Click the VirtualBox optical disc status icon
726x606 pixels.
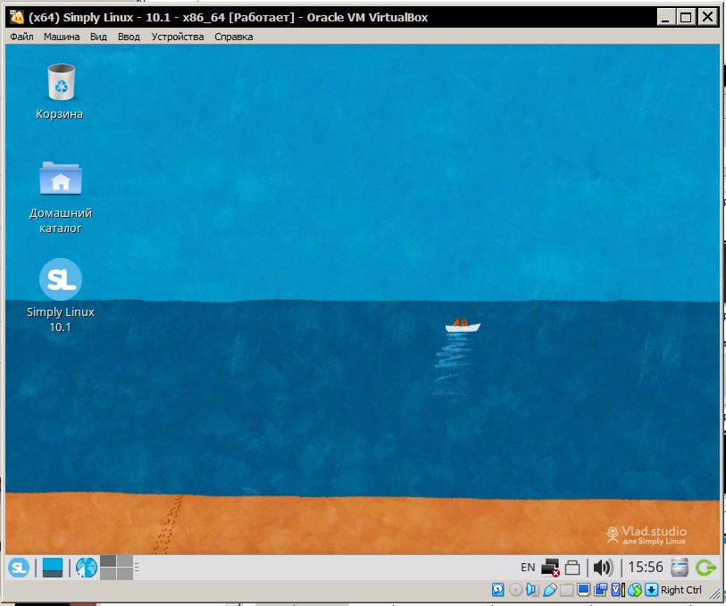[515, 590]
